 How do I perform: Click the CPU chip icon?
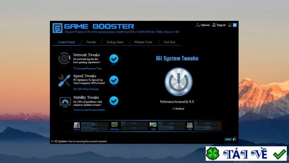click(190, 125)
